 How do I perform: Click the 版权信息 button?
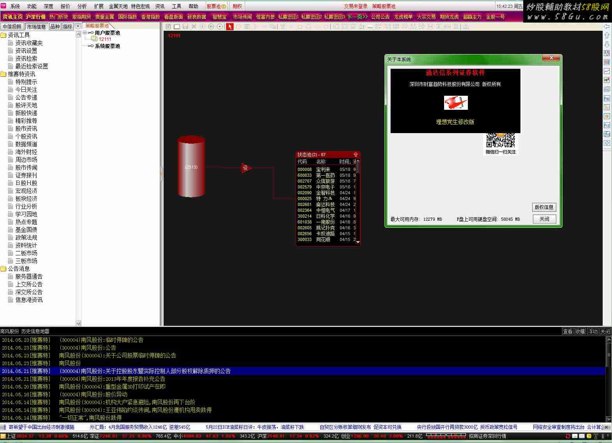click(x=544, y=207)
